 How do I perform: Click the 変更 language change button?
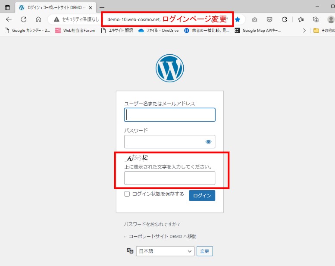click(x=205, y=251)
